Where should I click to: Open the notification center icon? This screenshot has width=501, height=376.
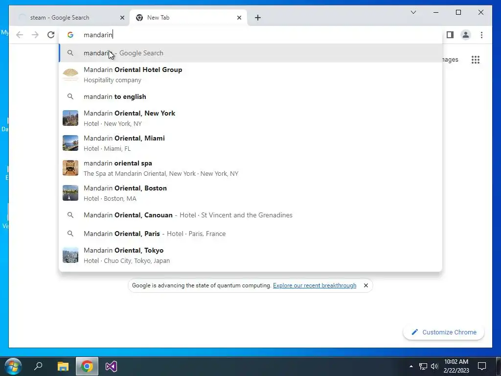tap(482, 366)
